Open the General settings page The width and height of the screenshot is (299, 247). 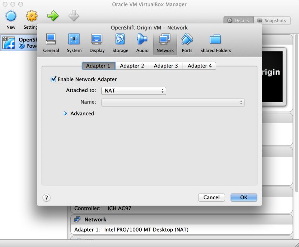coord(51,41)
